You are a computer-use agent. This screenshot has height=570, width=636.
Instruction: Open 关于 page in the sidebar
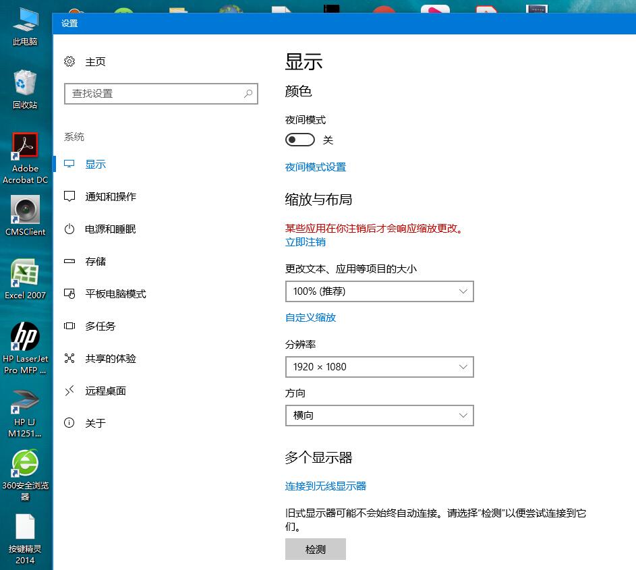pyautogui.click(x=94, y=423)
